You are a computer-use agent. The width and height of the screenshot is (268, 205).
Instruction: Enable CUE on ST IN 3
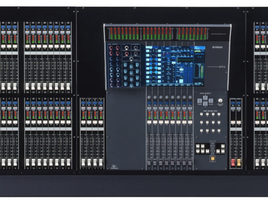(x=95, y=108)
